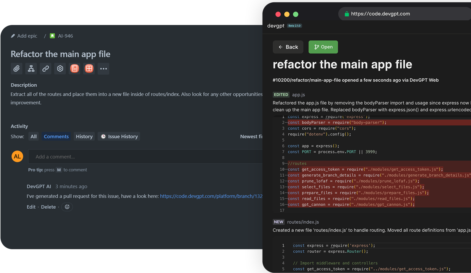471x273 pixels.
Task: Open the issue hierarchy icon
Action: (x=31, y=68)
